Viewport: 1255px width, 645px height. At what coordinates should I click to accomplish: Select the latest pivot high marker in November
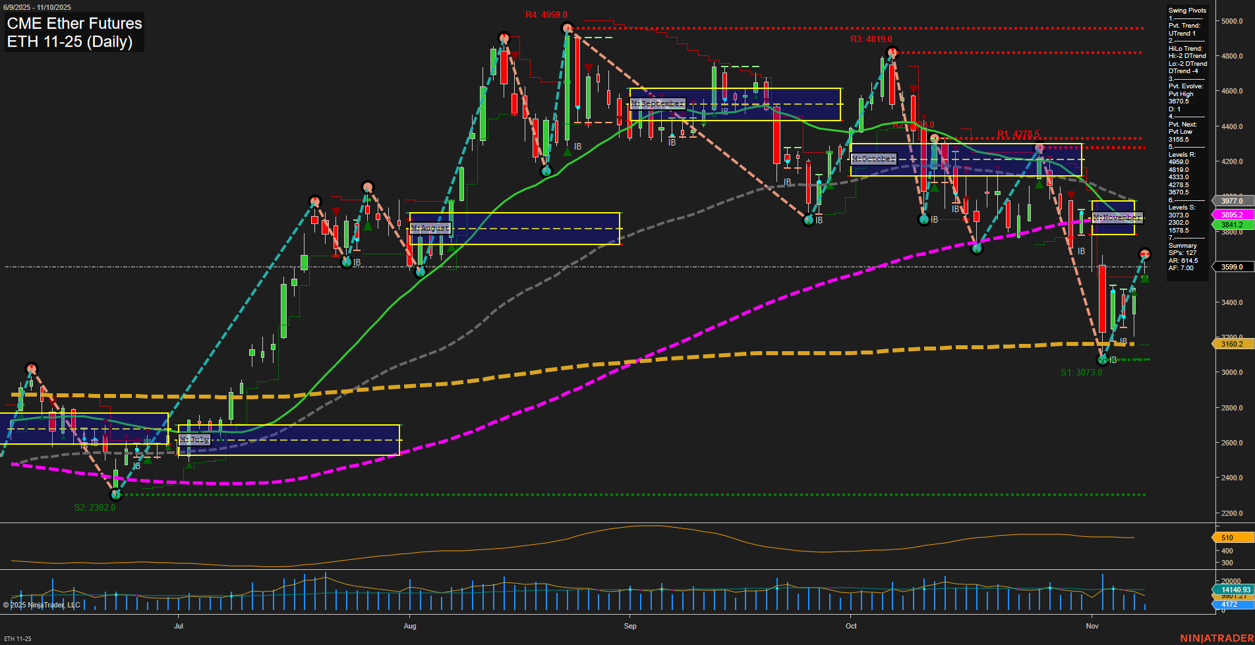click(x=1145, y=254)
